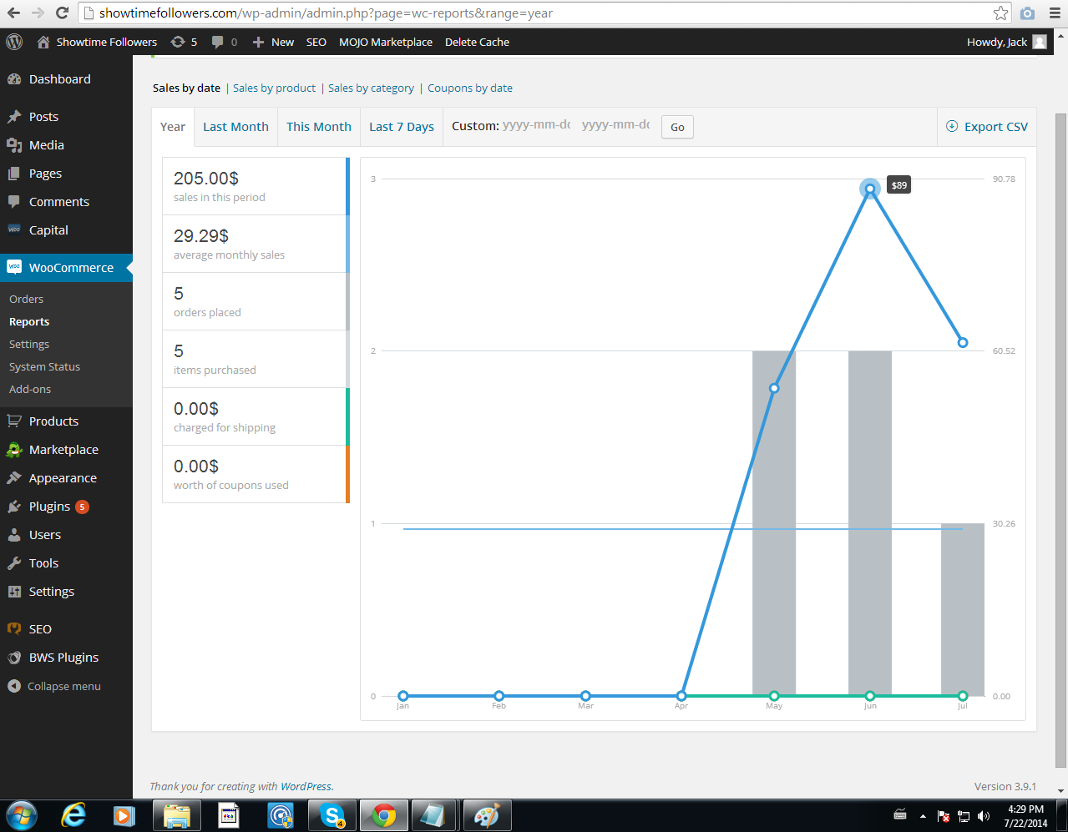Click the browser reload icon
Viewport: 1068px width, 832px height.
pos(62,13)
